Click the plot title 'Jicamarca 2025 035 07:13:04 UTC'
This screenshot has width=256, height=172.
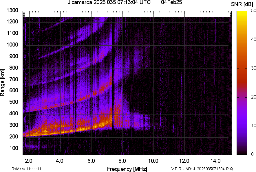109,2
